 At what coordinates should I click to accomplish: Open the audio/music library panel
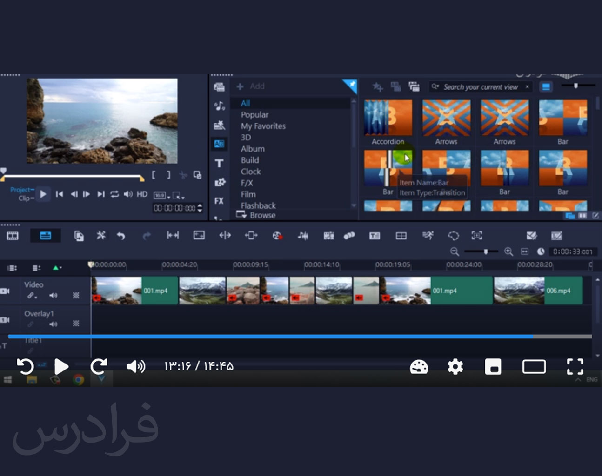pos(219,106)
